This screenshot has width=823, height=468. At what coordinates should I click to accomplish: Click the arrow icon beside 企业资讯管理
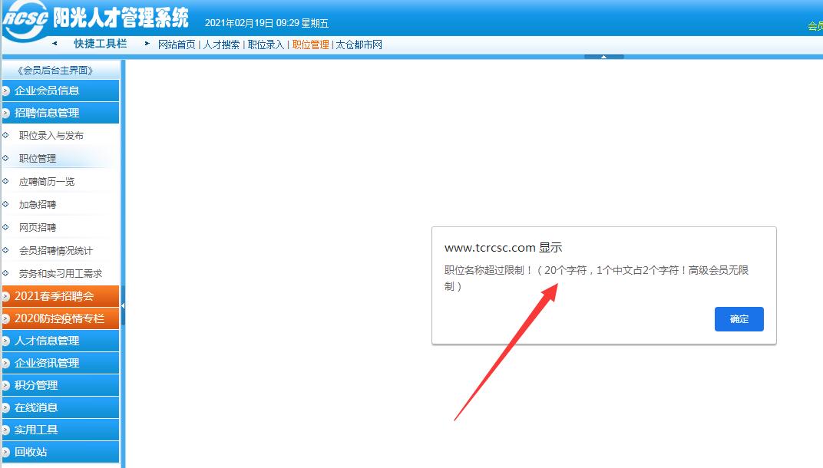click(8, 362)
